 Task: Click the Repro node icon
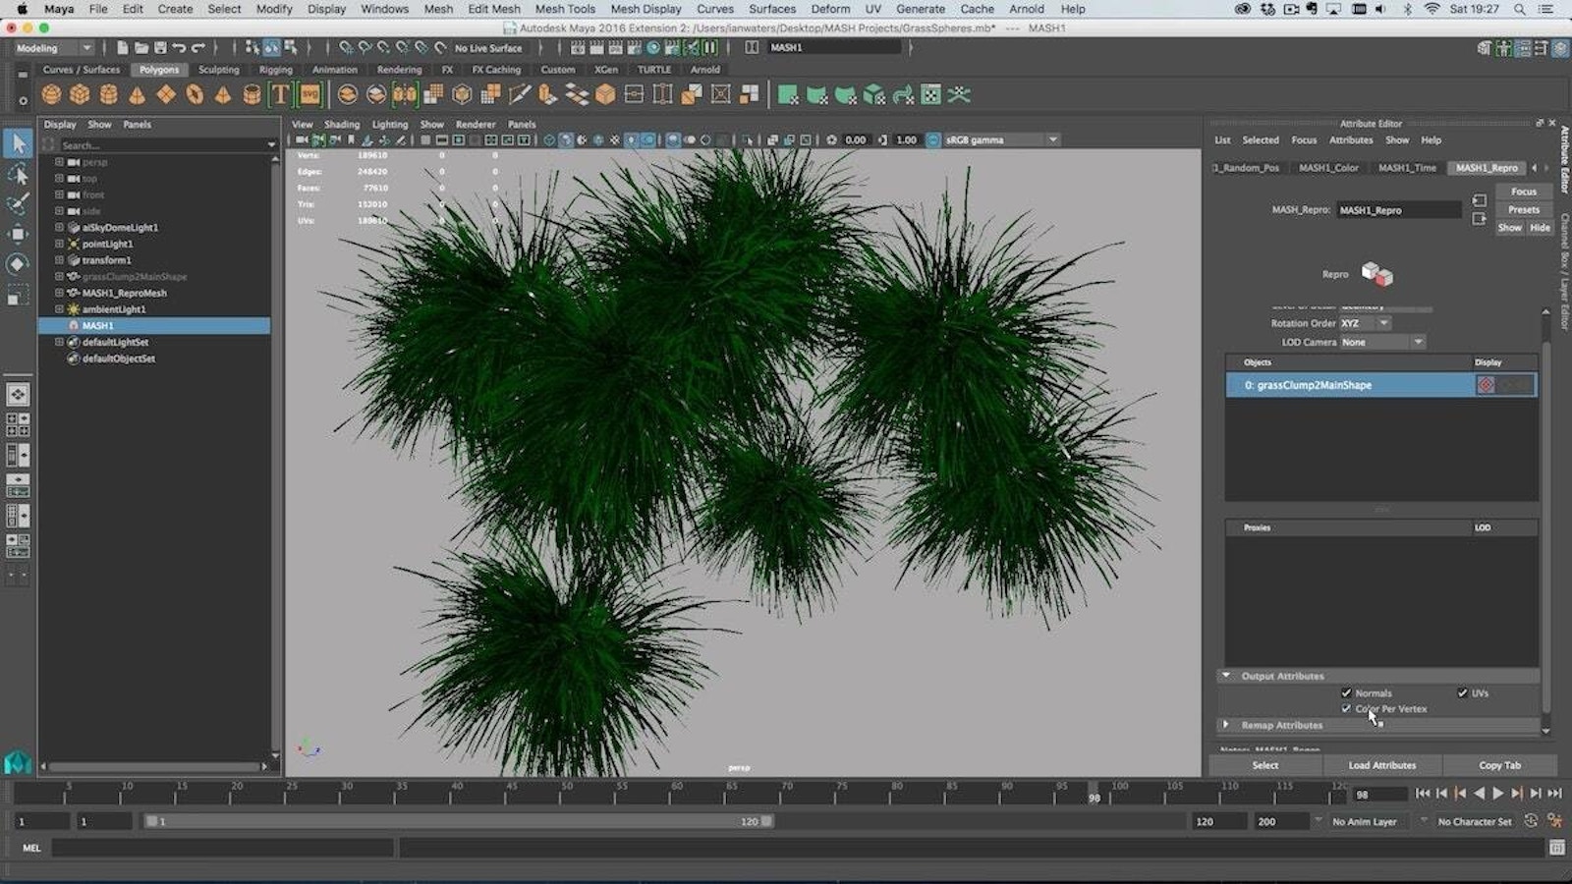click(x=1376, y=274)
